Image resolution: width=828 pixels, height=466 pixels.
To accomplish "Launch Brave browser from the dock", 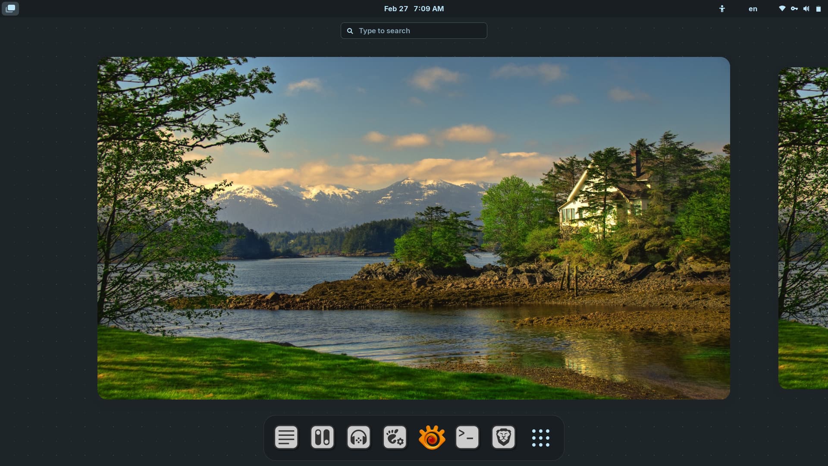I will point(504,438).
